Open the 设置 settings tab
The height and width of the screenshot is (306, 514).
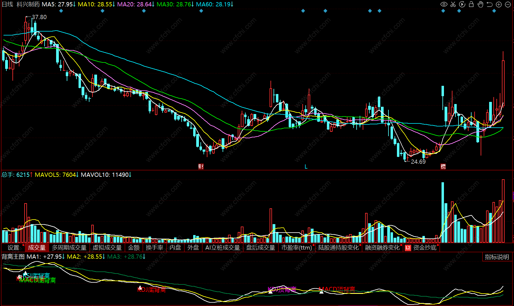pos(13,248)
